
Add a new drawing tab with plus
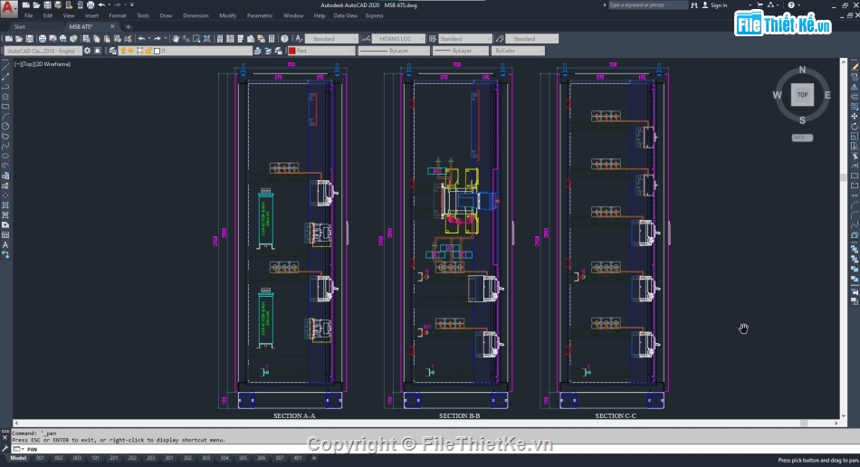click(129, 27)
